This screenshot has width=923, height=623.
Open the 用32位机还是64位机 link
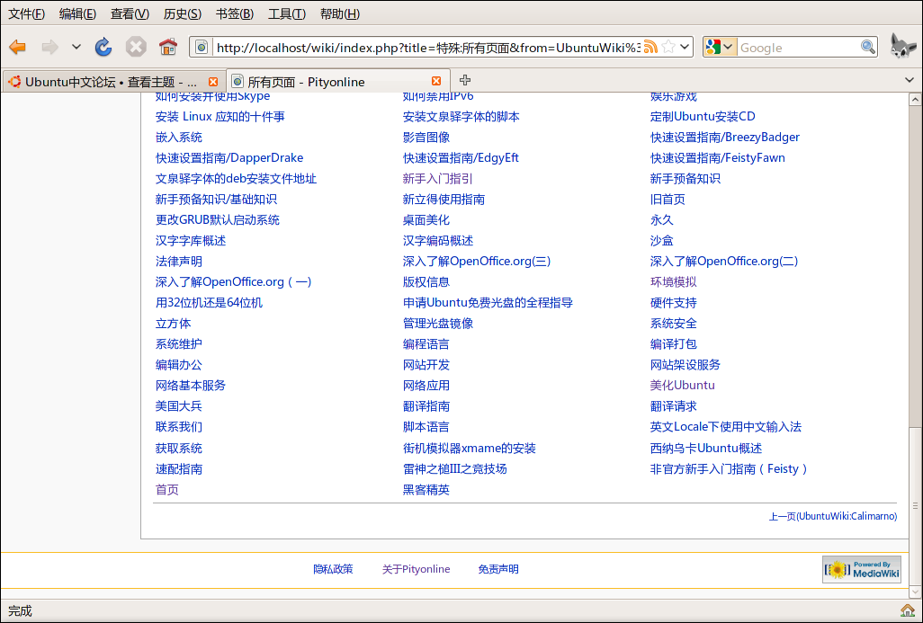coord(209,302)
